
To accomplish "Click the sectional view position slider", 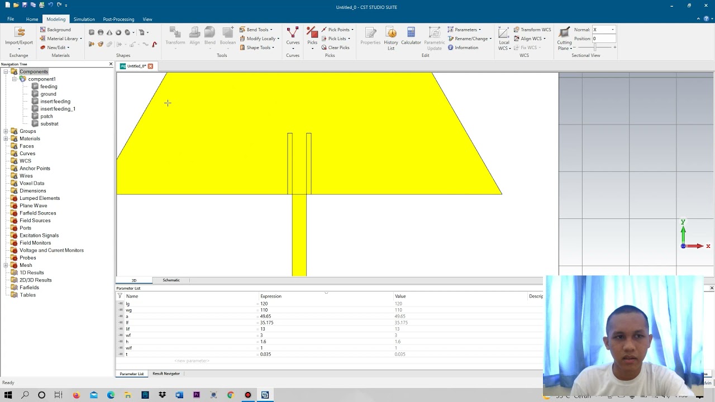I will (594, 47).
